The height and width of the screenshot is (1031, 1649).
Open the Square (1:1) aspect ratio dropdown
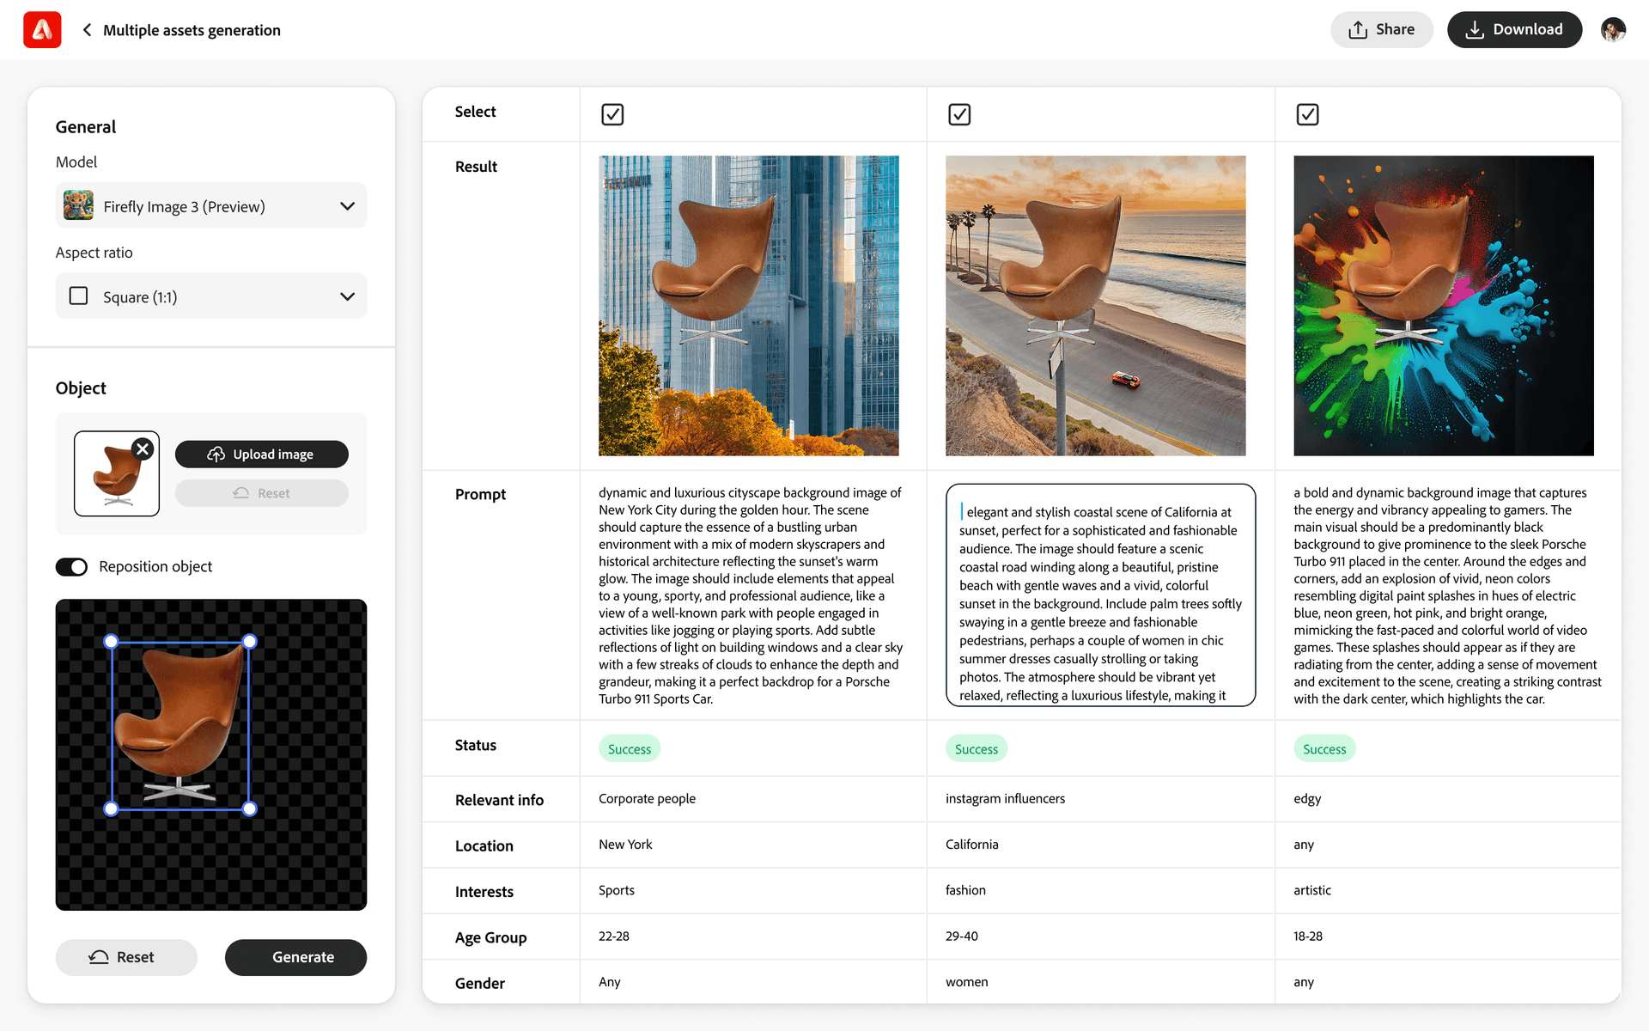pyautogui.click(x=211, y=296)
